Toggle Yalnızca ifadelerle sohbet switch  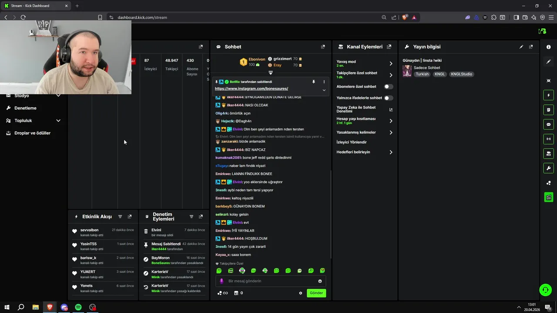click(388, 98)
